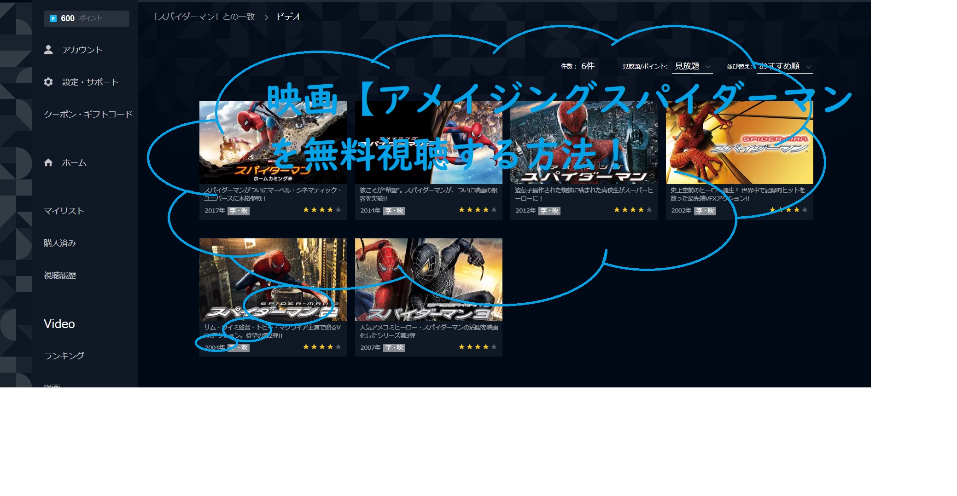
Task: Click the 見放題 dropdown chevron
Action: pyautogui.click(x=708, y=67)
